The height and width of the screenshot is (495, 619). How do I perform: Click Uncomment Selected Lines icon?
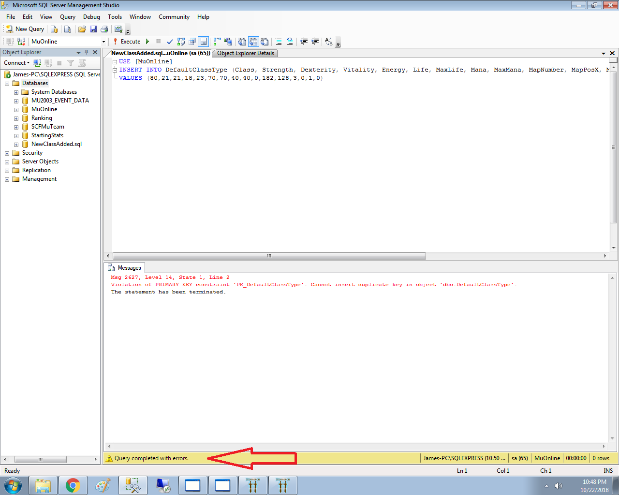[x=289, y=42]
